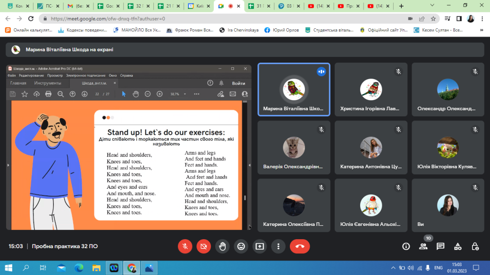Viewport: 490px width, 275px height.
Task: Open the Юрий Орлов Facebook bookmark
Action: (282, 30)
